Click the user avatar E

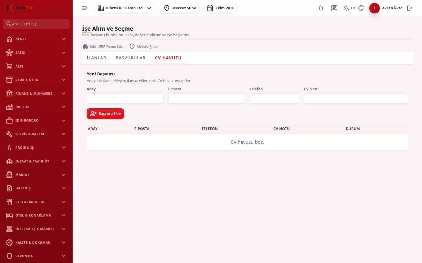coord(375,8)
